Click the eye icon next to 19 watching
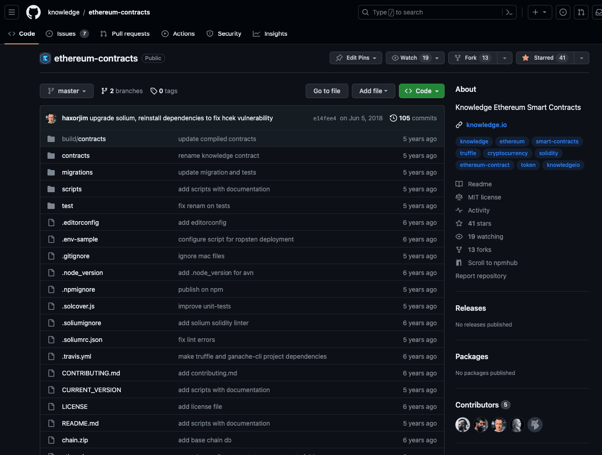 (x=459, y=237)
